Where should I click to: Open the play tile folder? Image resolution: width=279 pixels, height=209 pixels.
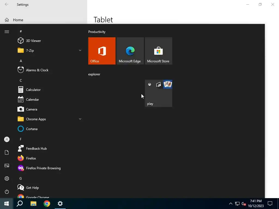(x=158, y=93)
